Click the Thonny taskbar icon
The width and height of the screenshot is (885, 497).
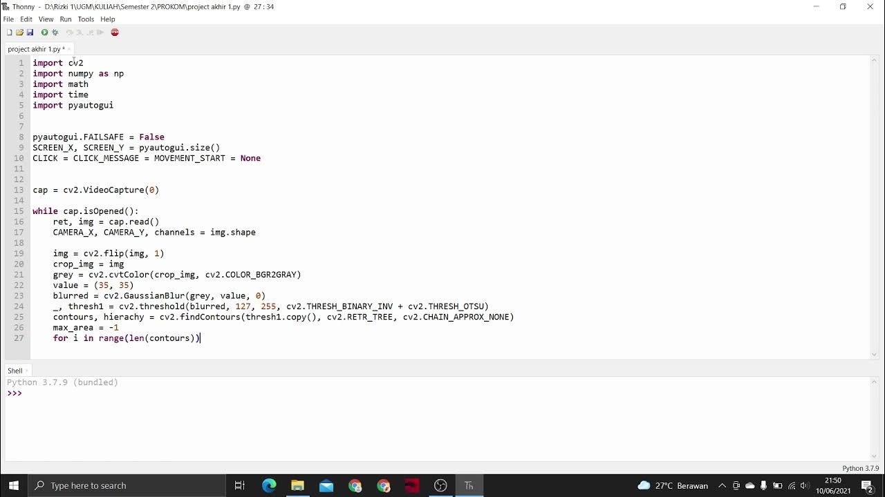click(469, 485)
